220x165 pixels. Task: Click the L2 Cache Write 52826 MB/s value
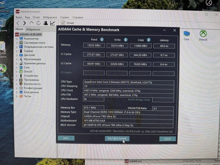point(117,64)
